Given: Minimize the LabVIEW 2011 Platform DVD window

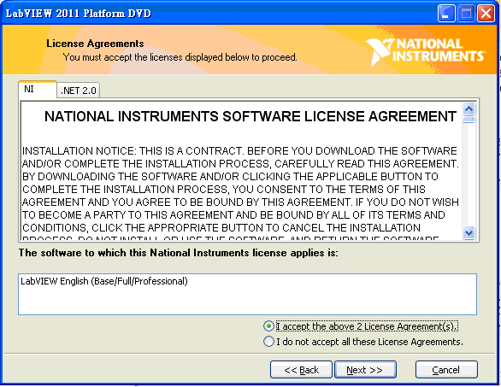Looking at the screenshot, I should click(446, 14).
